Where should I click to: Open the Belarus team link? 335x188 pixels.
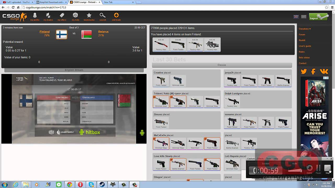[103, 32]
